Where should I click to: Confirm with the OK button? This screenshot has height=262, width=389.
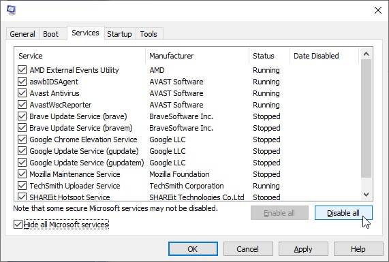point(193,249)
